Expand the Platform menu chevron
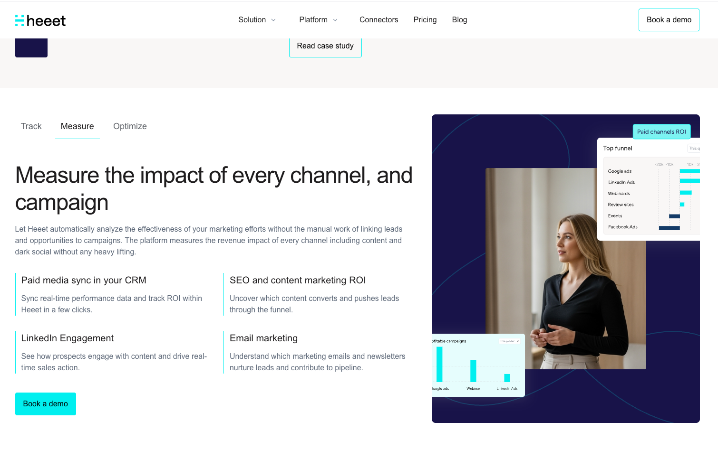Viewport: 718px width, 459px height. (x=335, y=20)
